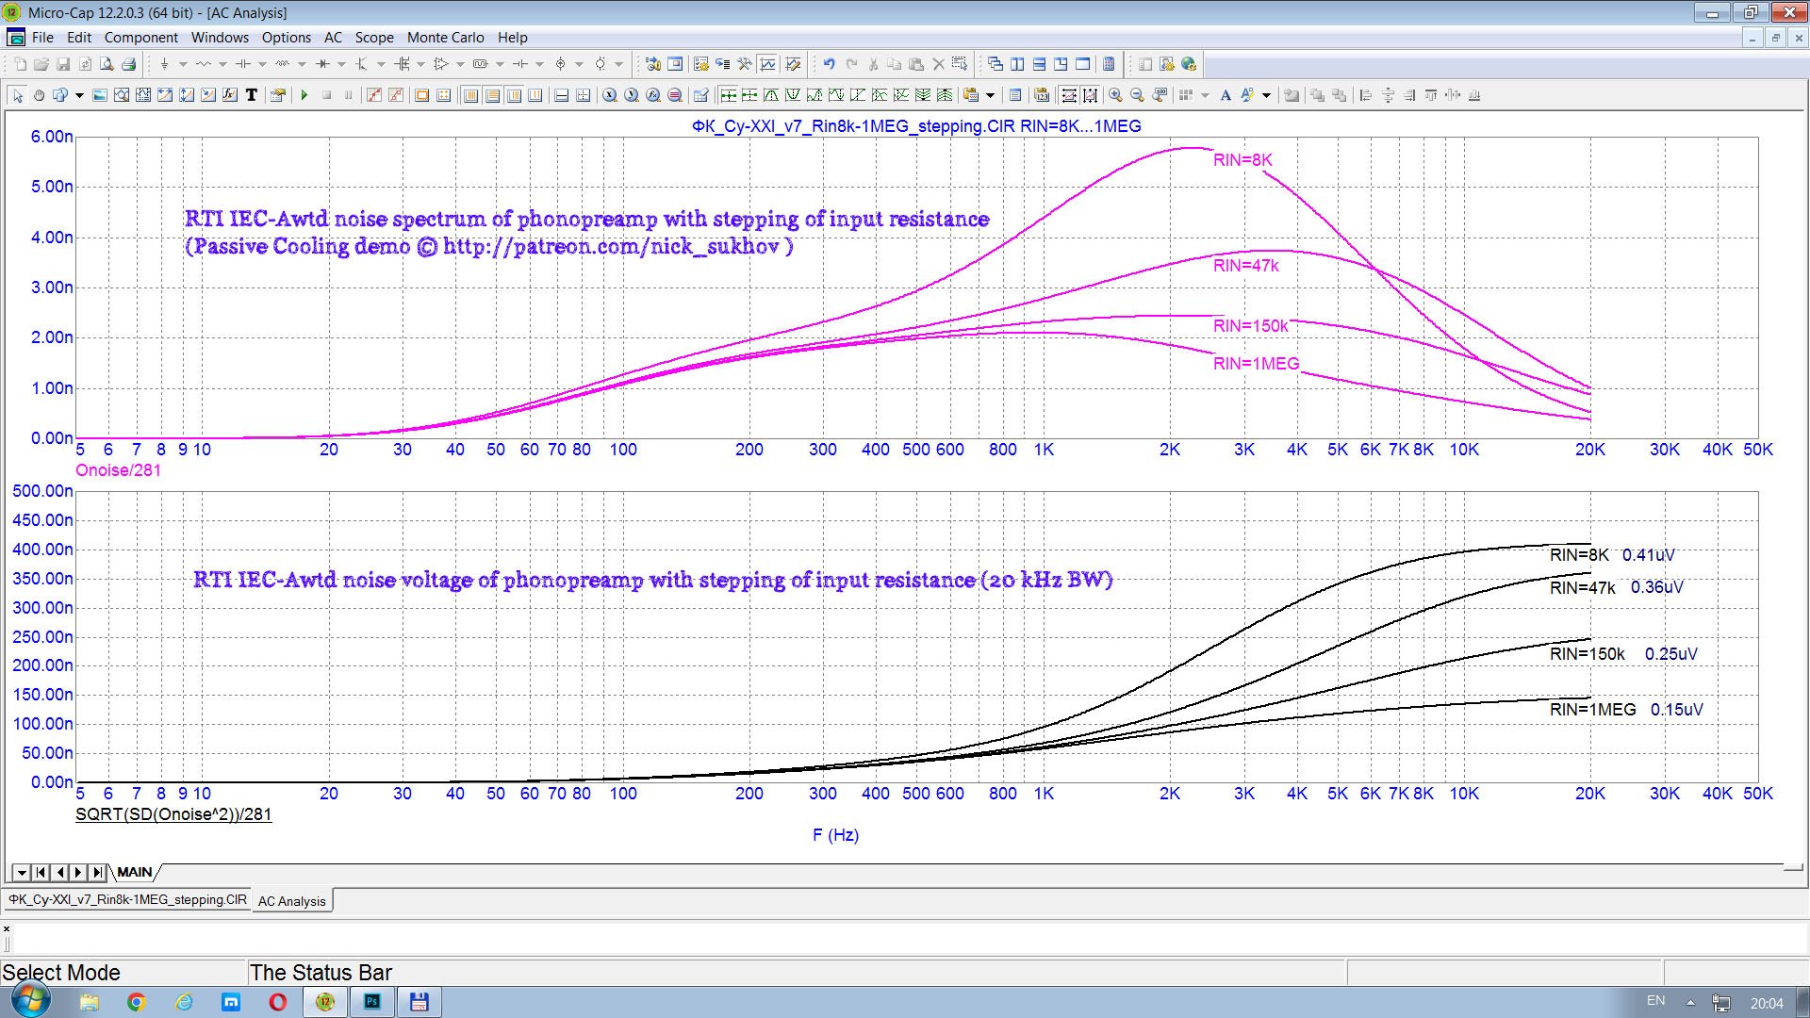Toggle the Select mode arrow tool
This screenshot has height=1018, width=1810.
(x=18, y=95)
